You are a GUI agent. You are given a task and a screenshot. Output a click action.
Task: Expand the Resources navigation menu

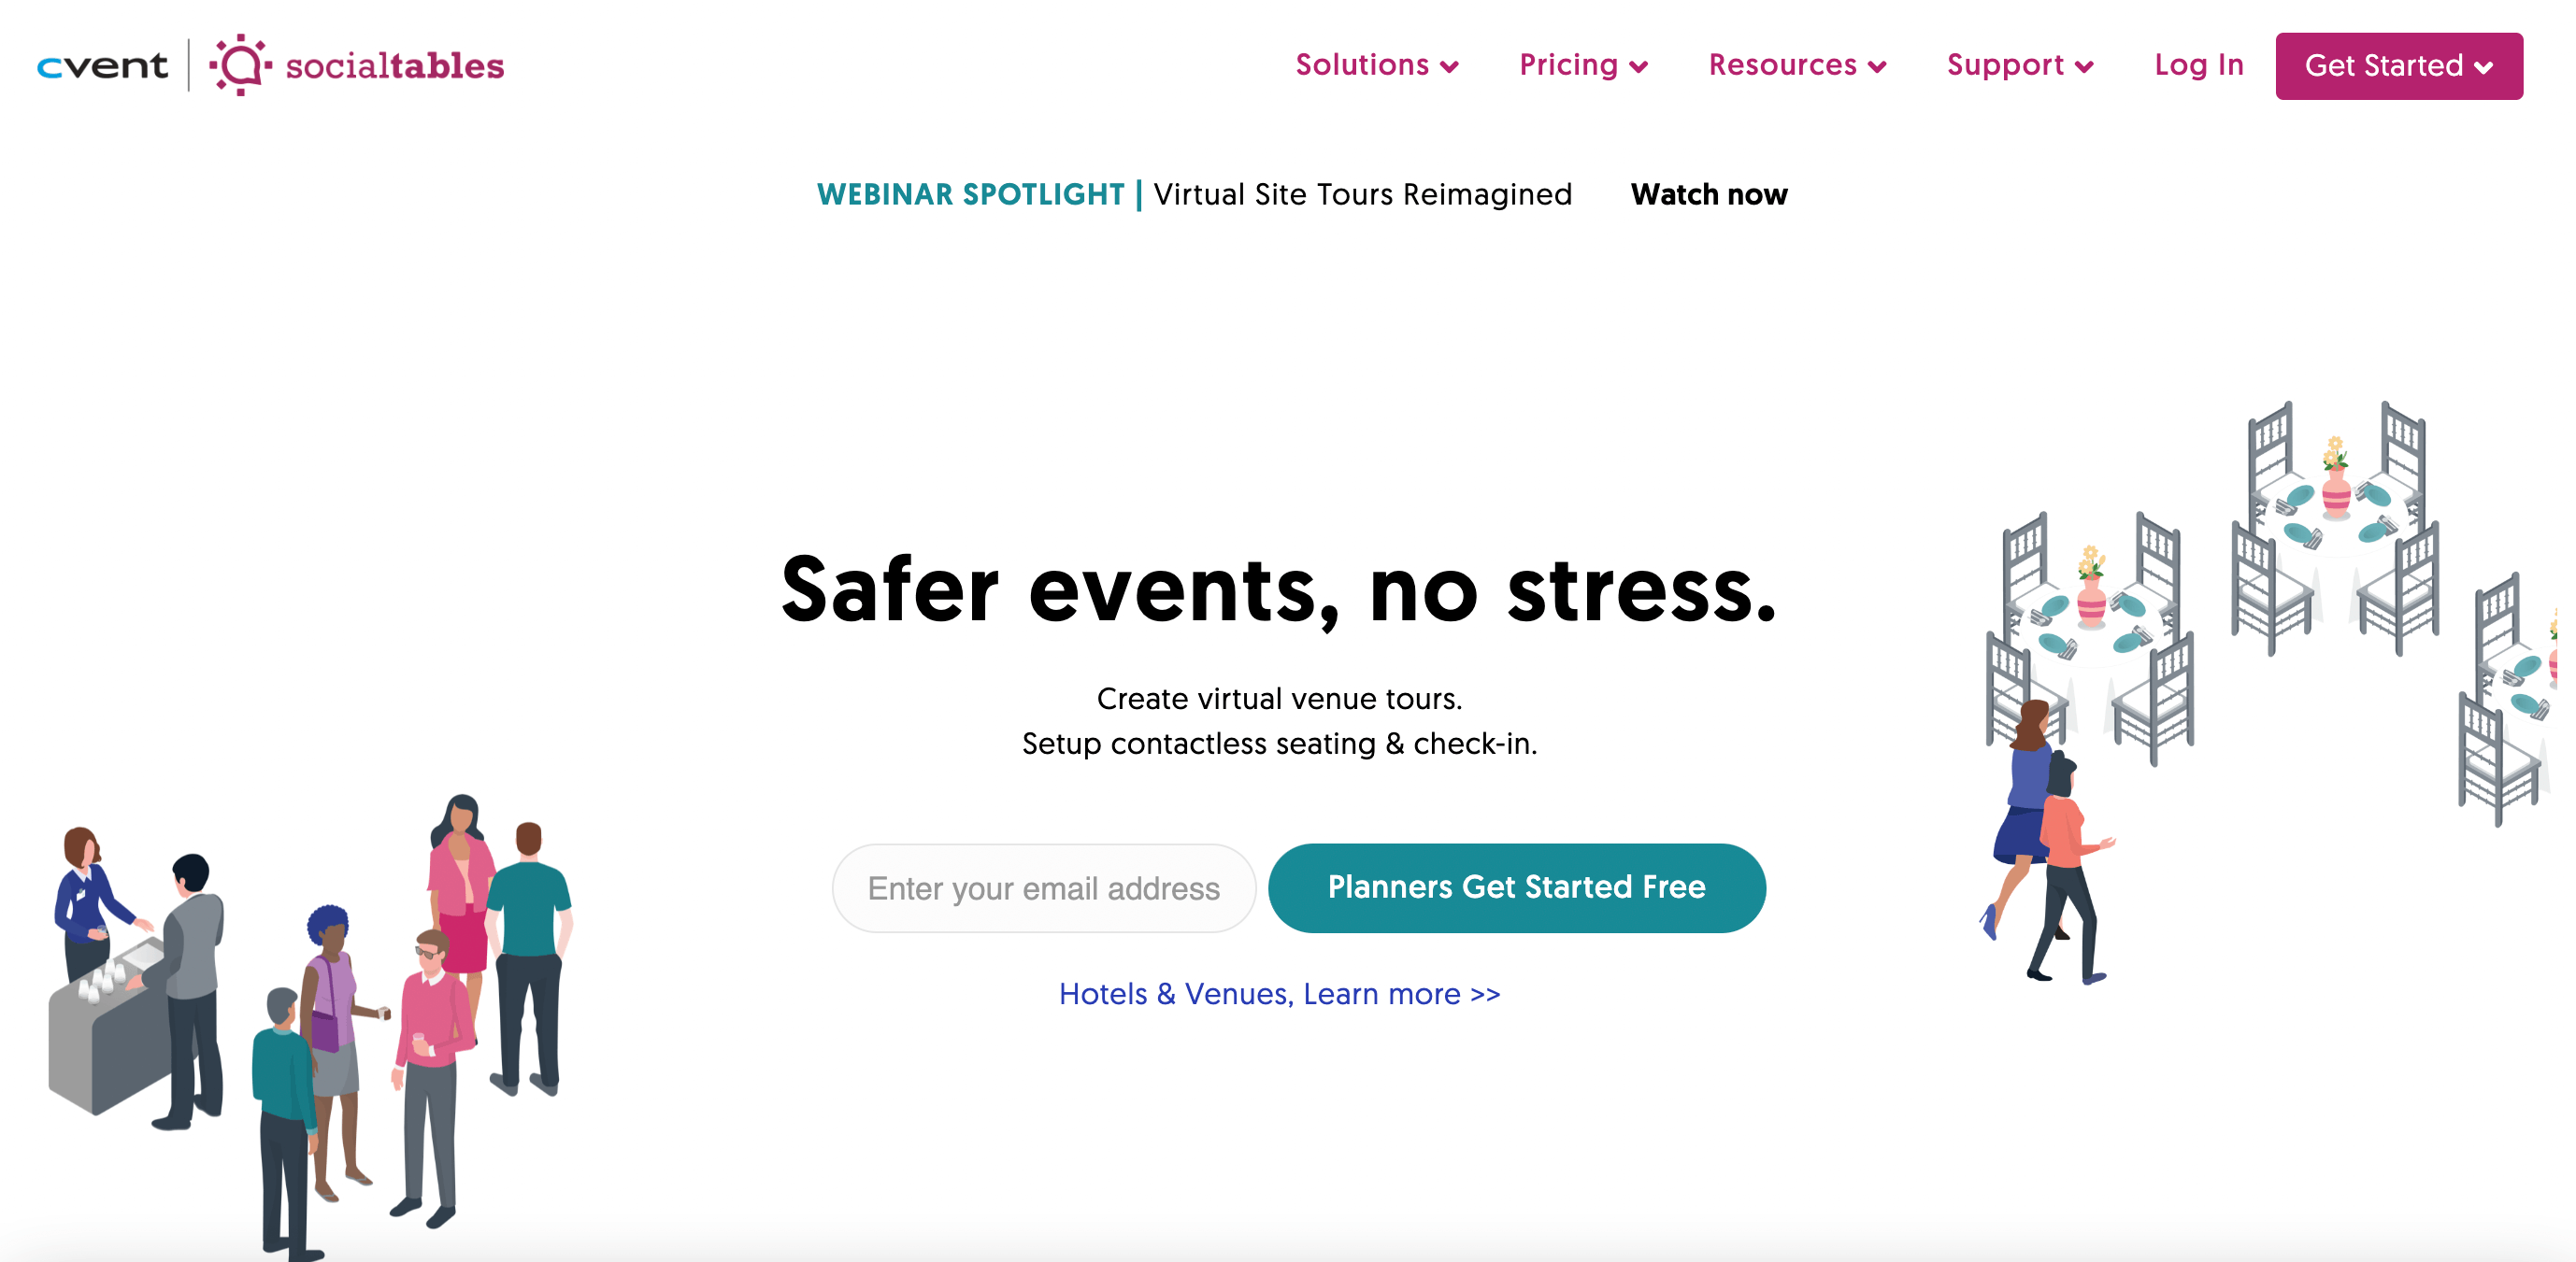[1794, 65]
